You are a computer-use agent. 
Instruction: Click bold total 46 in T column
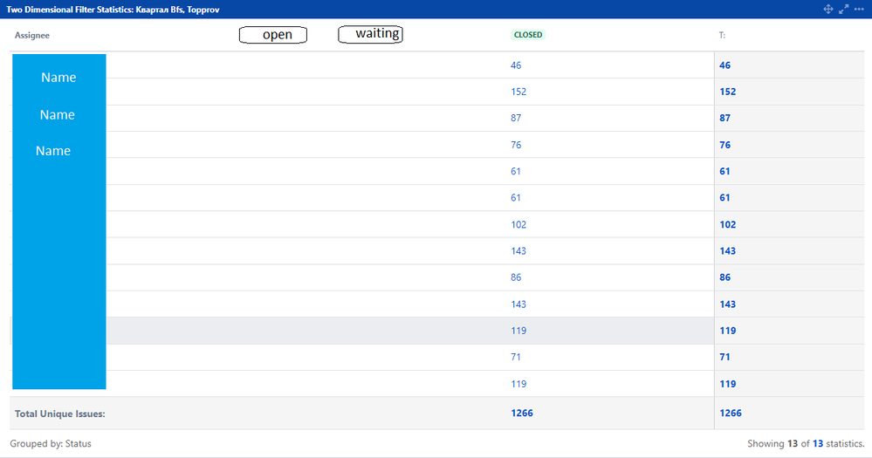click(x=724, y=65)
